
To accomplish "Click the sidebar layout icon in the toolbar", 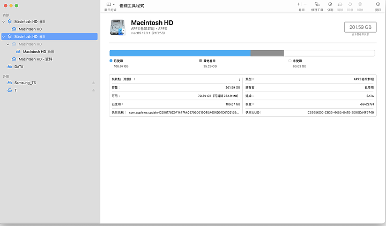I will point(109,4).
